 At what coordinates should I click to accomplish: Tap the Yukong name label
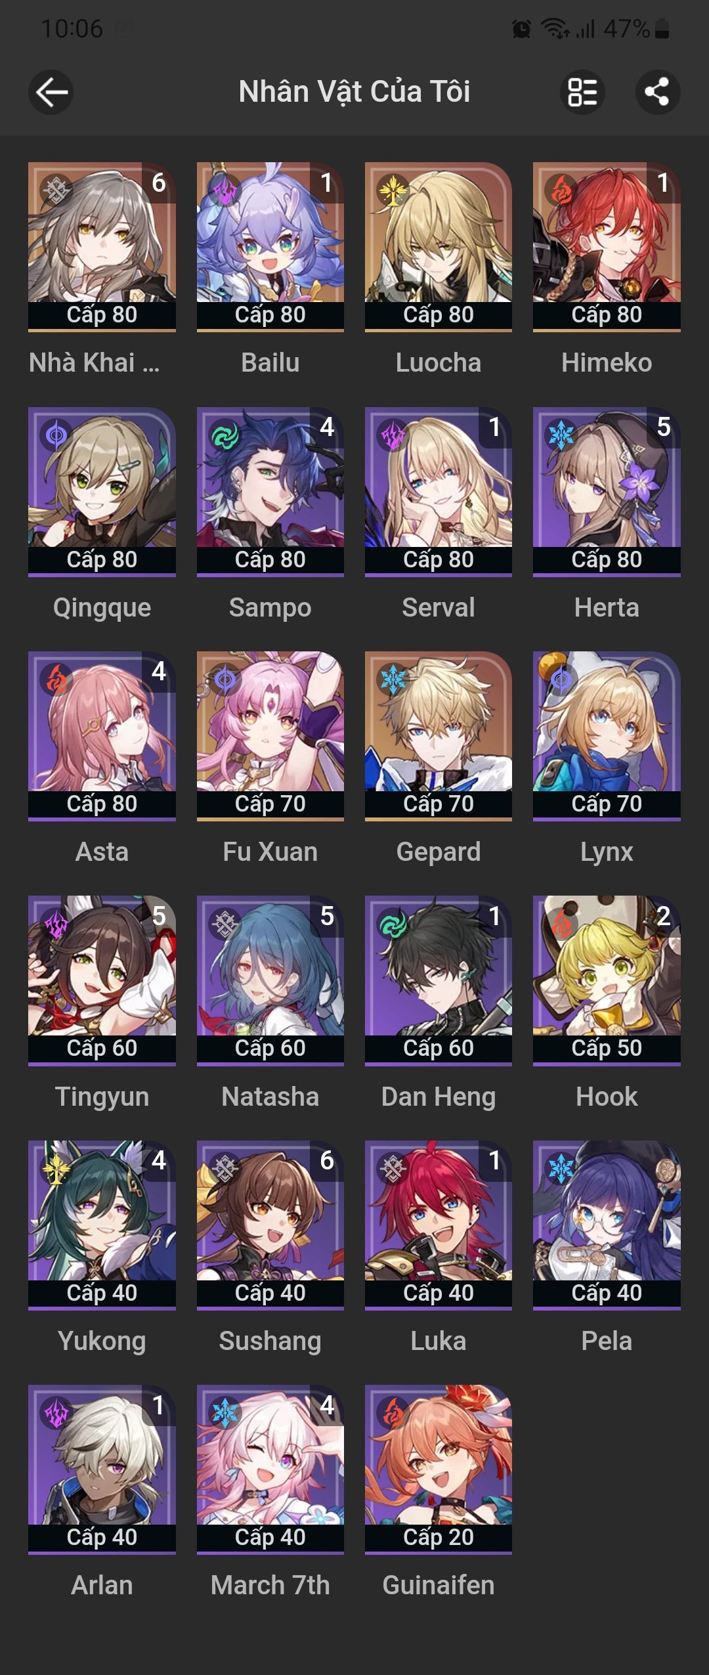click(102, 1341)
